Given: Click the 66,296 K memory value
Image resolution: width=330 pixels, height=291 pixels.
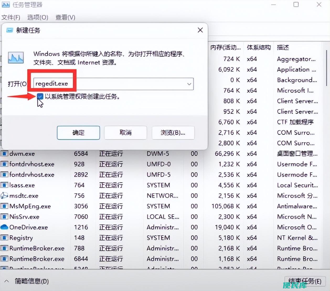Looking at the screenshot, I should (x=227, y=154).
